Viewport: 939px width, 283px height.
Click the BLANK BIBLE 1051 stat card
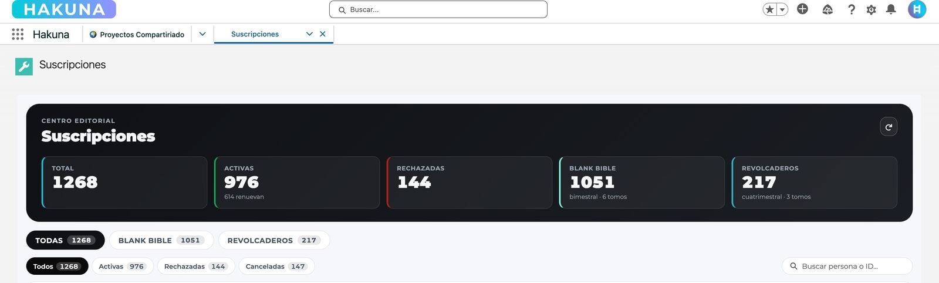(642, 182)
